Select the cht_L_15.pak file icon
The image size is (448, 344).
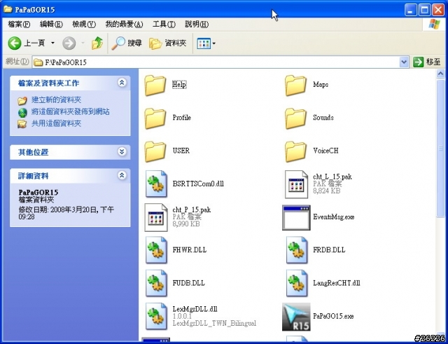(296, 184)
